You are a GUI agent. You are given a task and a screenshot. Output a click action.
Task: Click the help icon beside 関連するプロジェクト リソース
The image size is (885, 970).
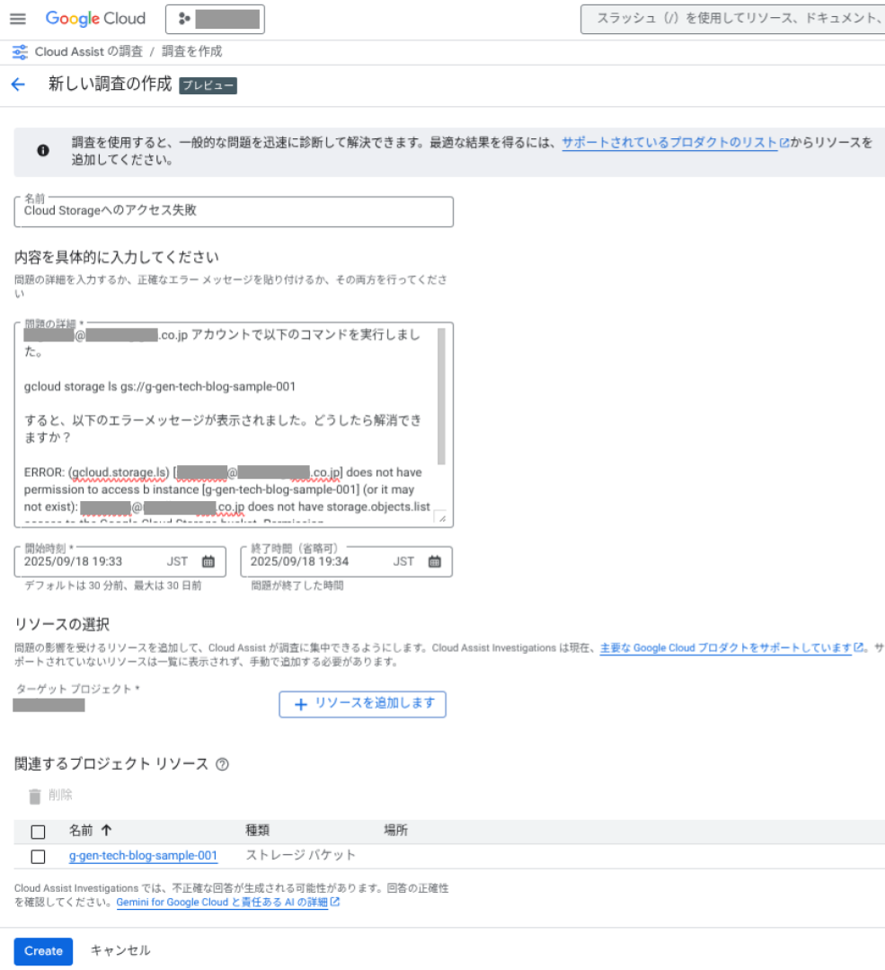pyautogui.click(x=222, y=764)
